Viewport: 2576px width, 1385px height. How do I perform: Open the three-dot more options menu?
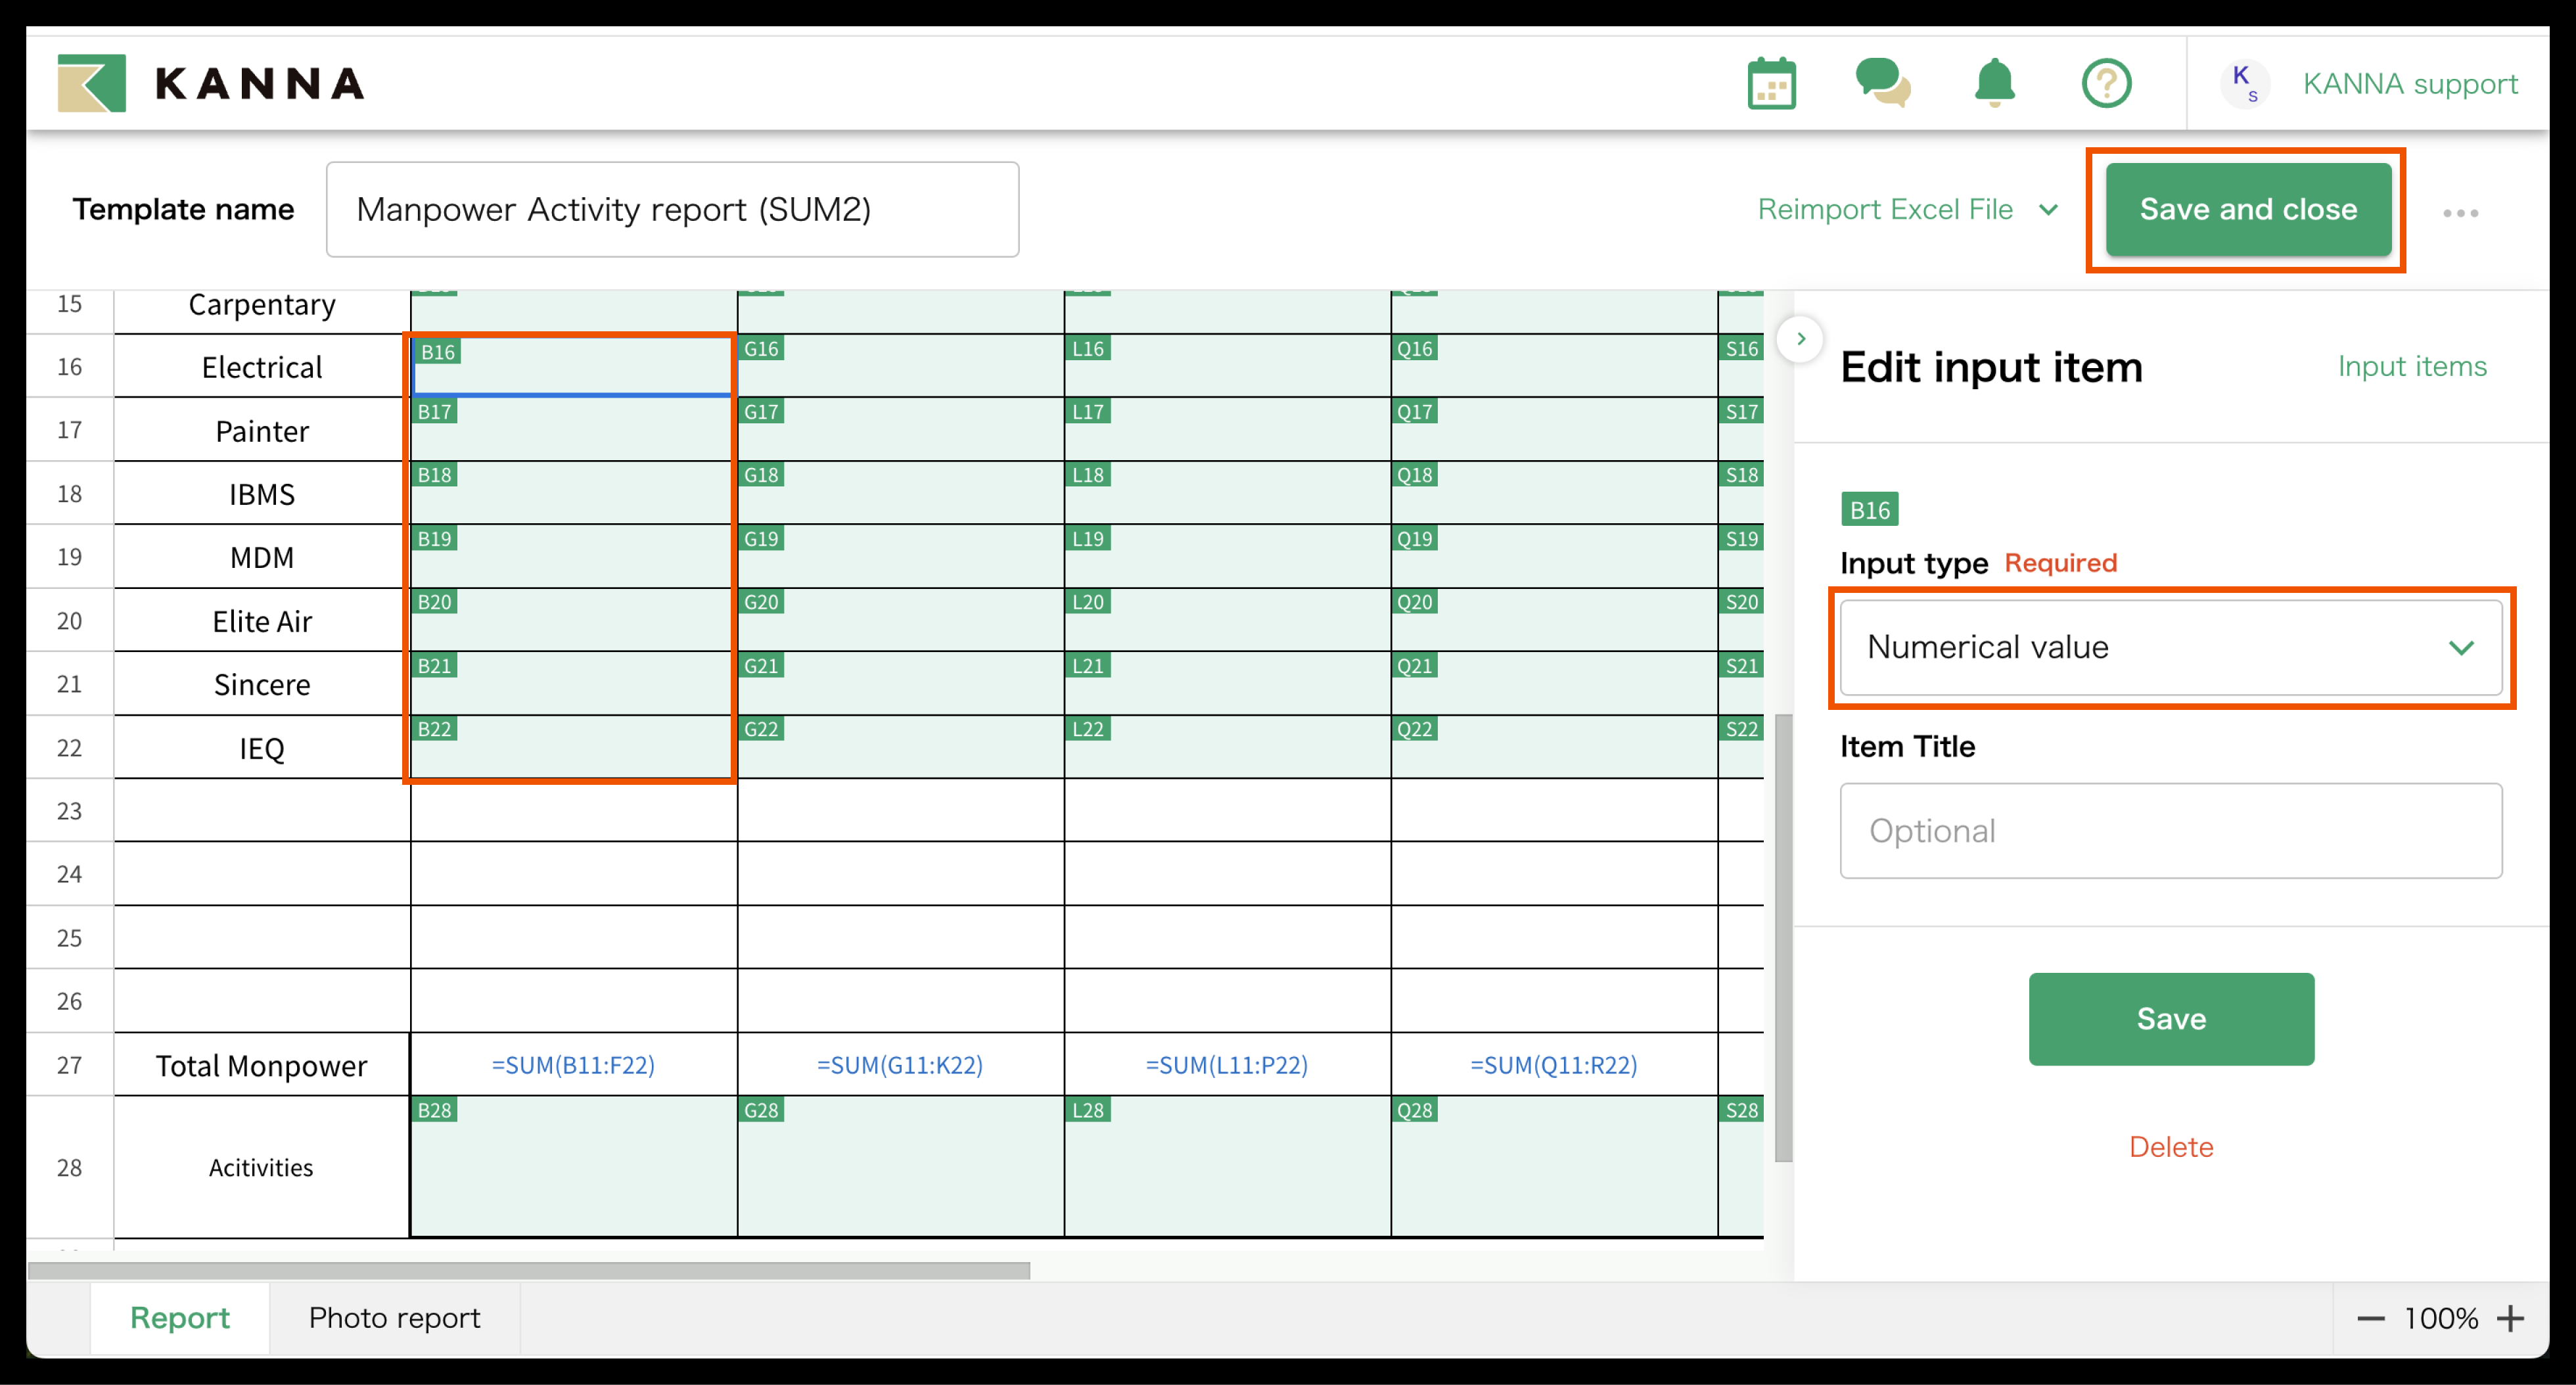[x=2460, y=213]
